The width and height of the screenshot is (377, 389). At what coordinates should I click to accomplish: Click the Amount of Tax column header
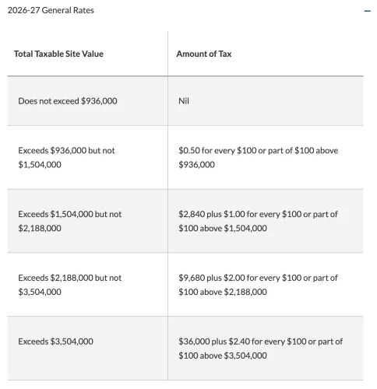204,54
